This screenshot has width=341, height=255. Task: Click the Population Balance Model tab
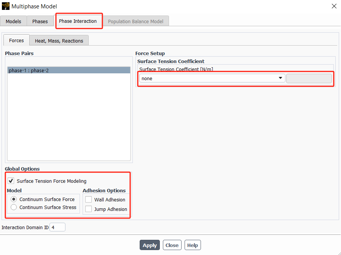(135, 21)
